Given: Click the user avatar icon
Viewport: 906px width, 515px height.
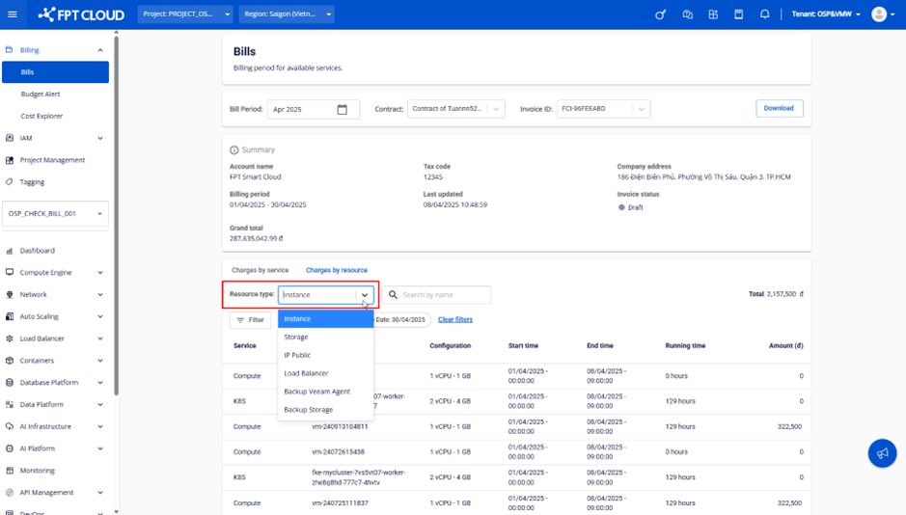Looking at the screenshot, I should 878,14.
